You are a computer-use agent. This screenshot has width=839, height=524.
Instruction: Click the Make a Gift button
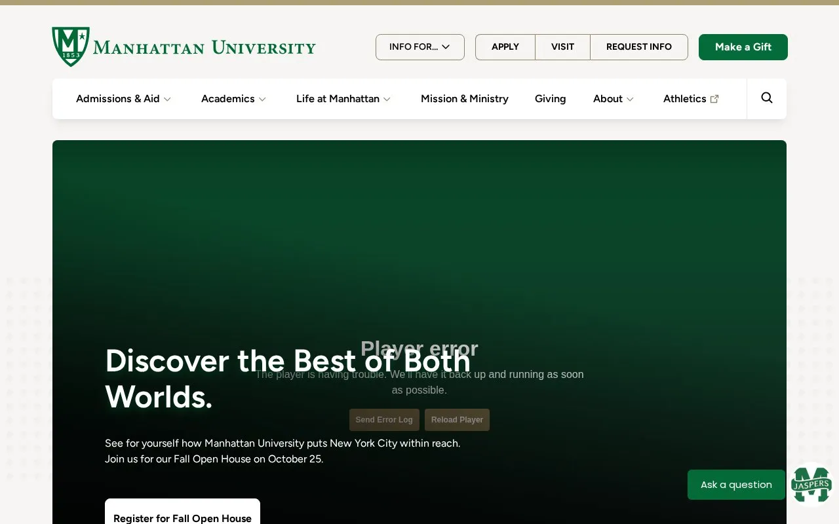click(x=743, y=47)
